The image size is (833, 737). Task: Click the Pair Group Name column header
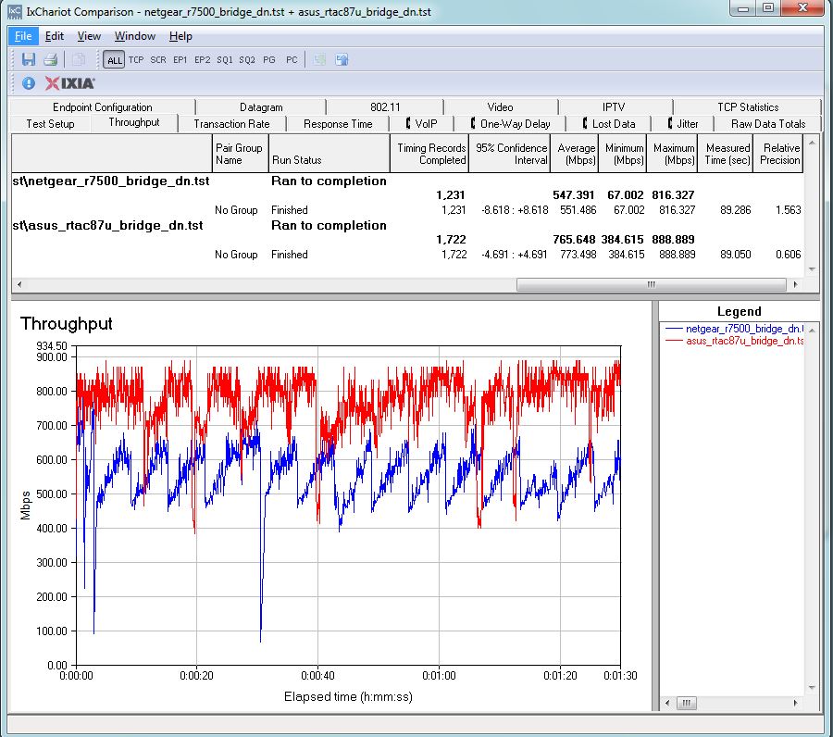[240, 154]
